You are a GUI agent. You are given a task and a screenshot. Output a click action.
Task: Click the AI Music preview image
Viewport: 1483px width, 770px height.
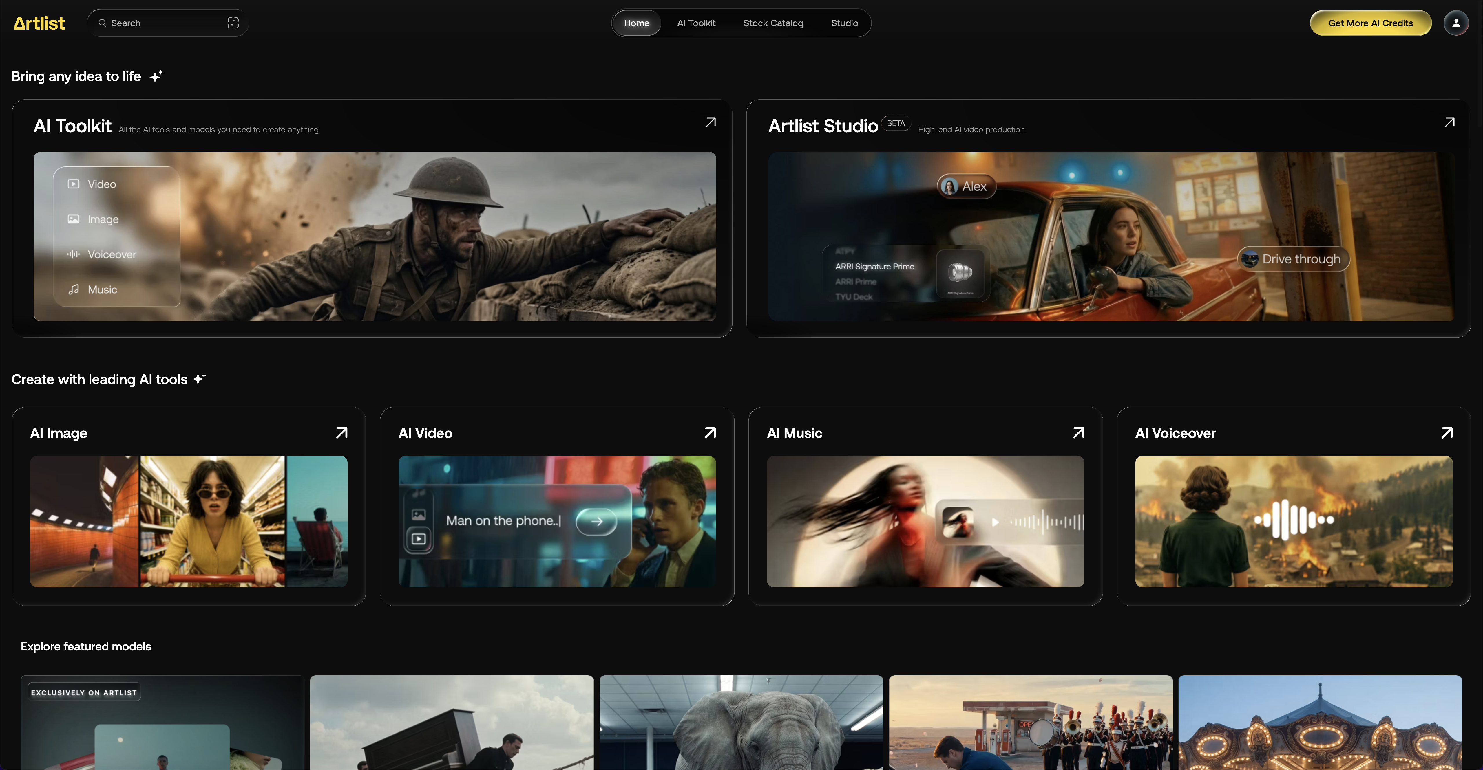tap(926, 521)
